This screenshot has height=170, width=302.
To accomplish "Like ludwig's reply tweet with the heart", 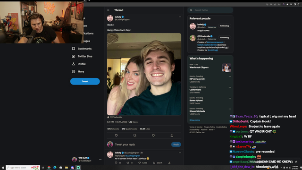I will click(x=140, y=163).
